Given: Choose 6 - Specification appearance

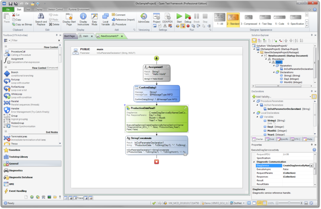Looking at the screenshot, I should tap(296, 19).
